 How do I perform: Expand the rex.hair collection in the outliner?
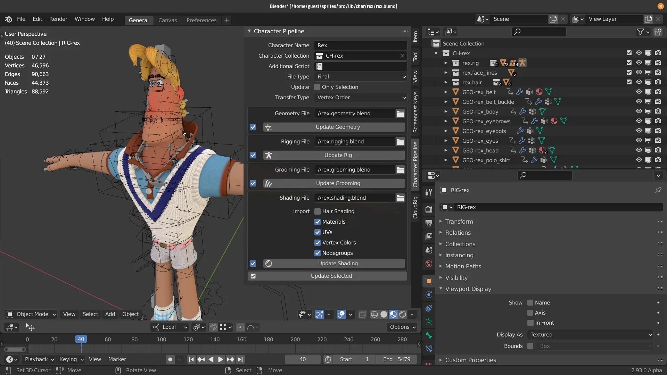tap(446, 82)
